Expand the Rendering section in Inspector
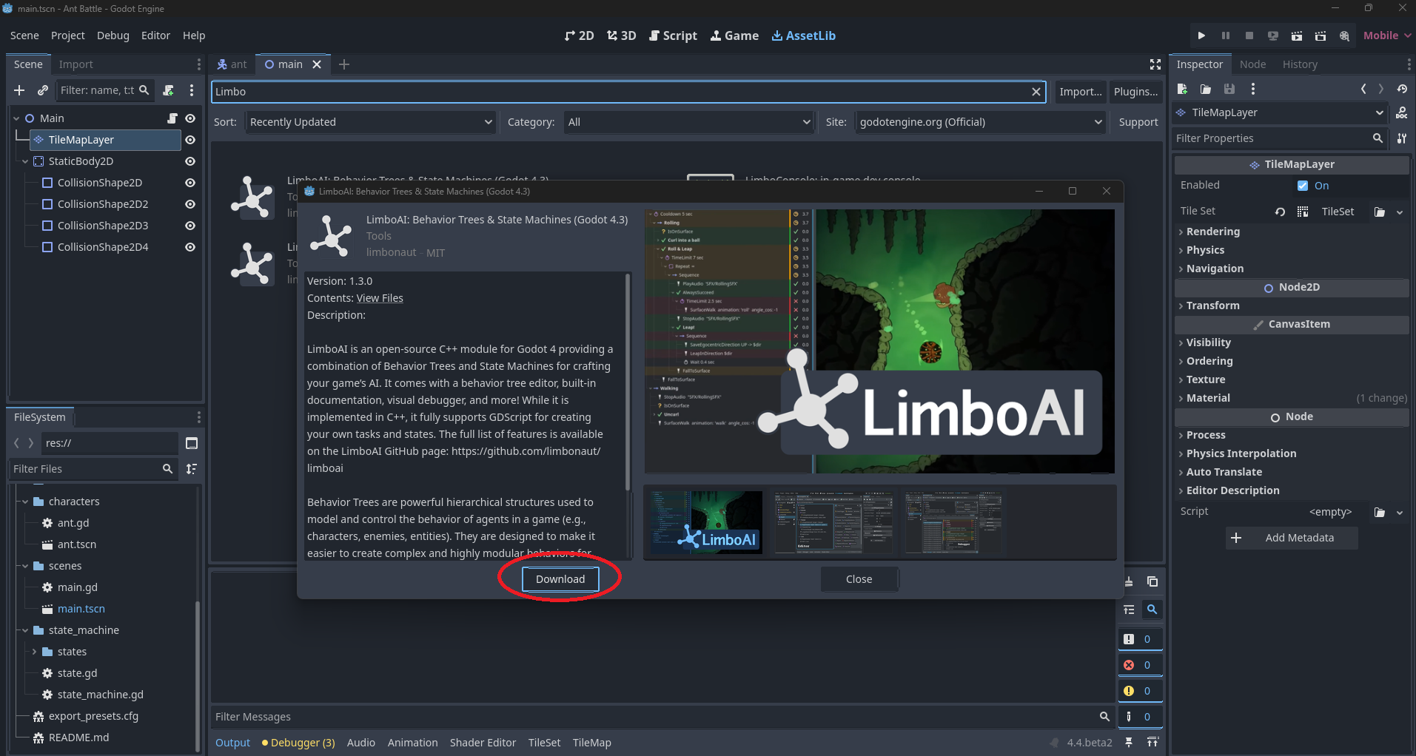The height and width of the screenshot is (756, 1416). pyautogui.click(x=1212, y=232)
